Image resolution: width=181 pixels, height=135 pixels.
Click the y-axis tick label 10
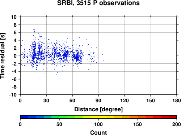click(14, 17)
